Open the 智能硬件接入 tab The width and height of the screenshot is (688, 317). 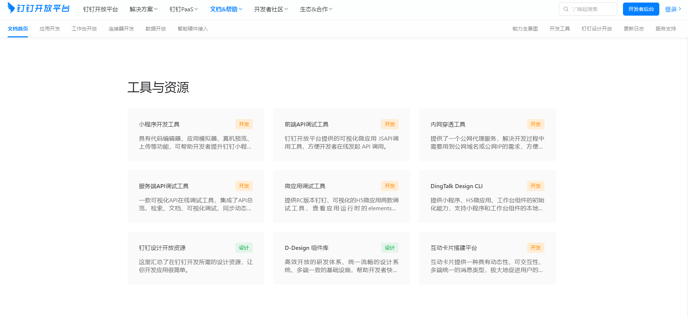click(193, 29)
